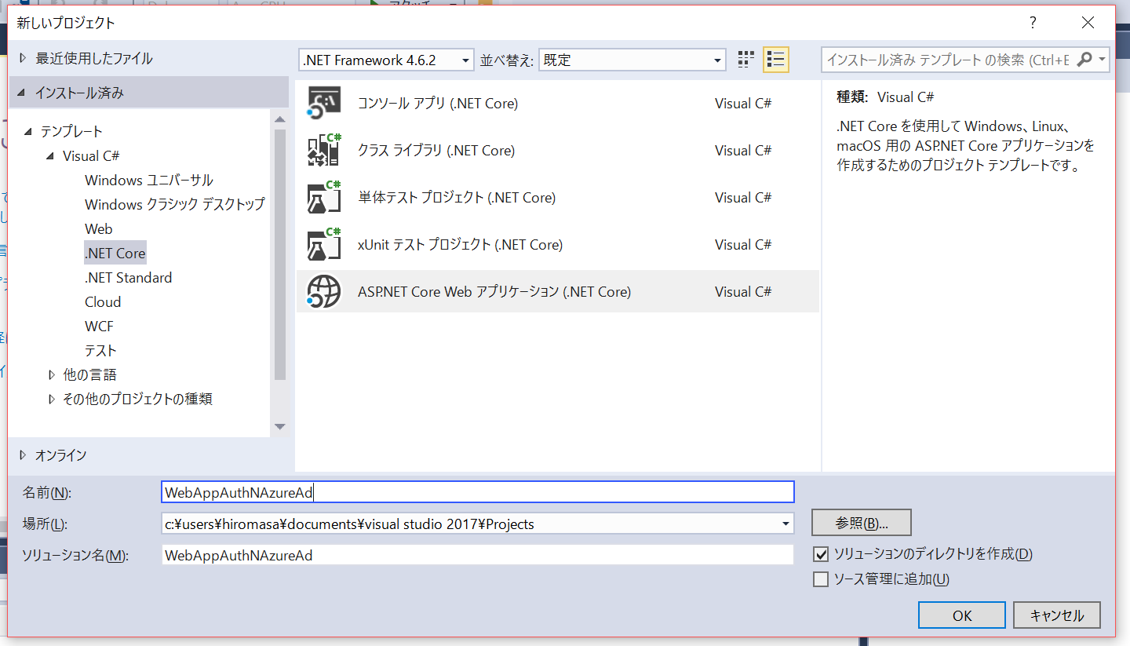The image size is (1130, 646).
Task: Open the 並べ替え sort dropdown
Action: (716, 60)
